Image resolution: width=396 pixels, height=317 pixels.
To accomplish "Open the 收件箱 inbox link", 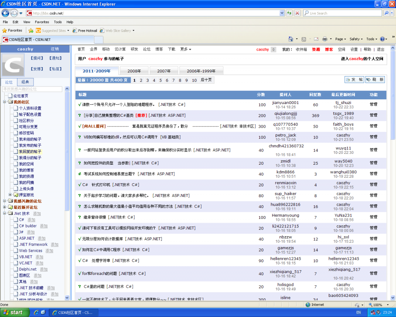I will pyautogui.click(x=301, y=49).
